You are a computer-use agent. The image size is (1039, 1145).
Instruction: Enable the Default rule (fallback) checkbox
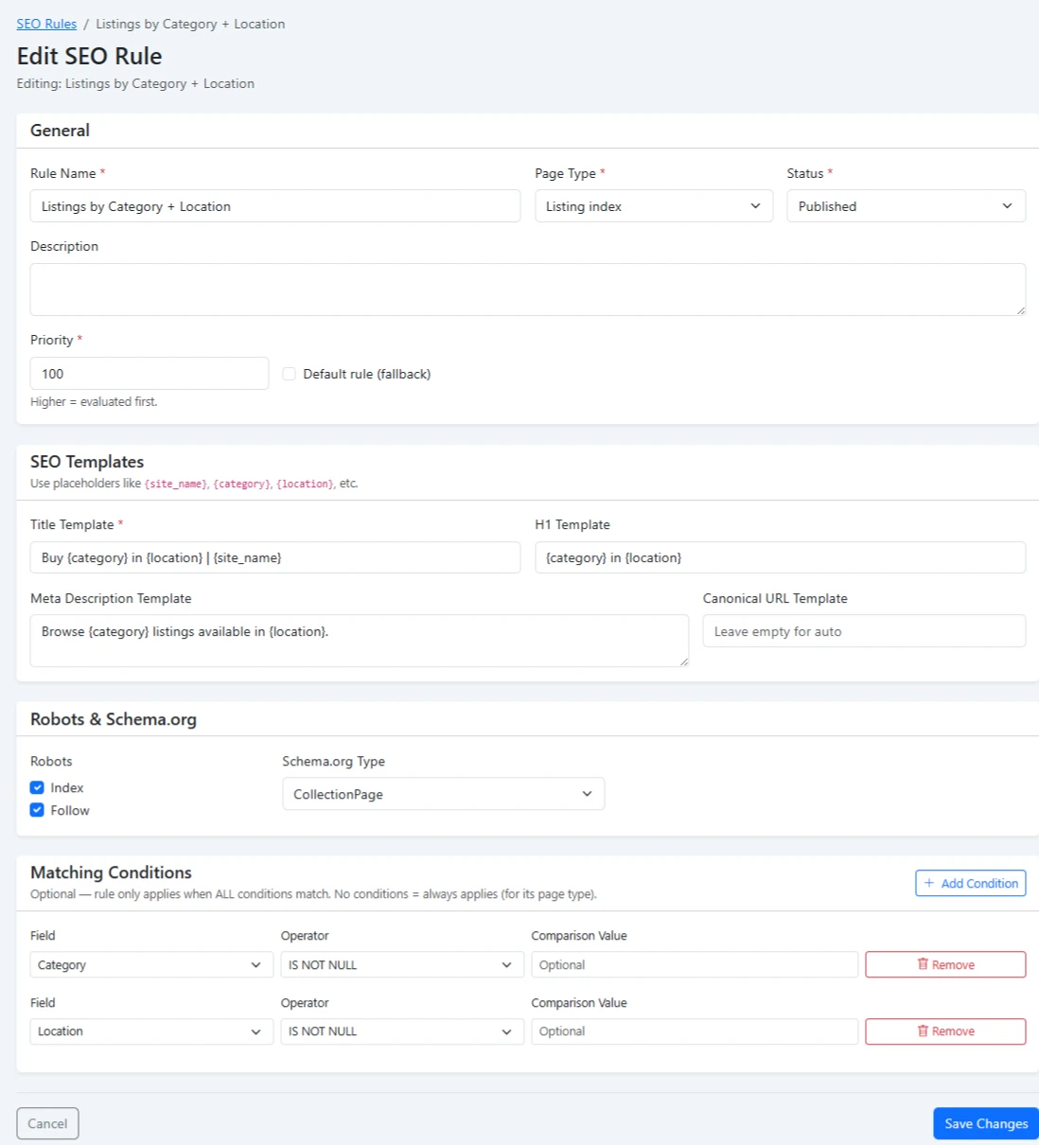pyautogui.click(x=290, y=374)
